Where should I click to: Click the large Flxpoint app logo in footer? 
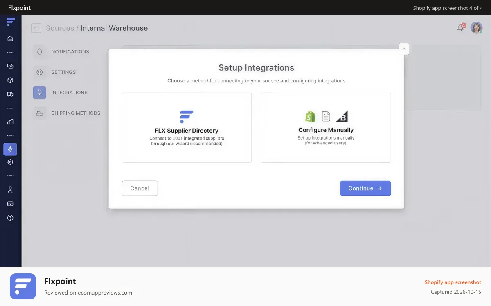[23, 286]
